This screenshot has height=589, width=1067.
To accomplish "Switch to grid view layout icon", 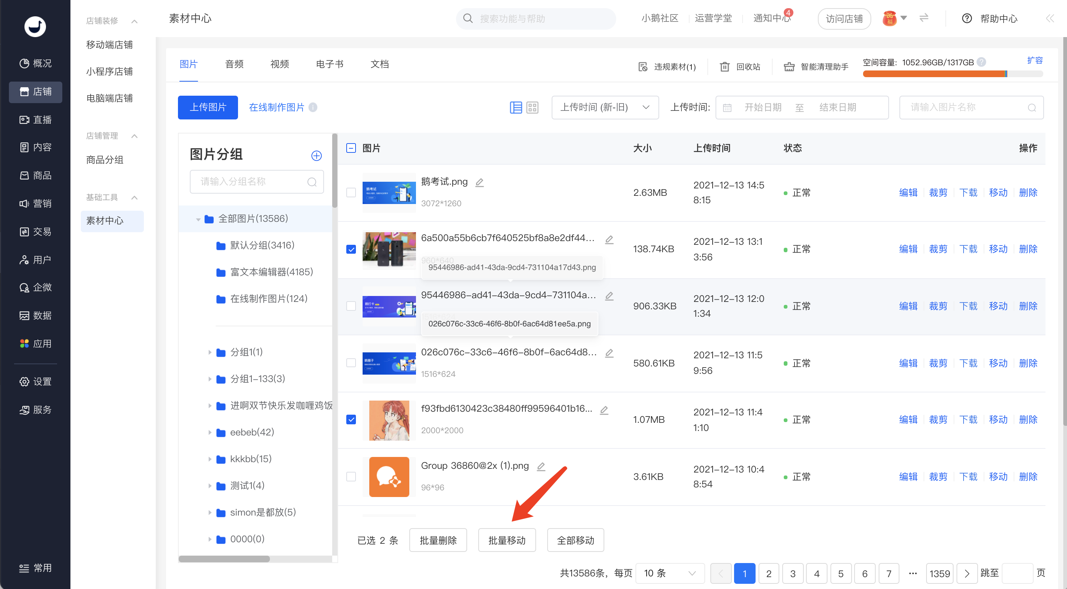I will tap(532, 108).
